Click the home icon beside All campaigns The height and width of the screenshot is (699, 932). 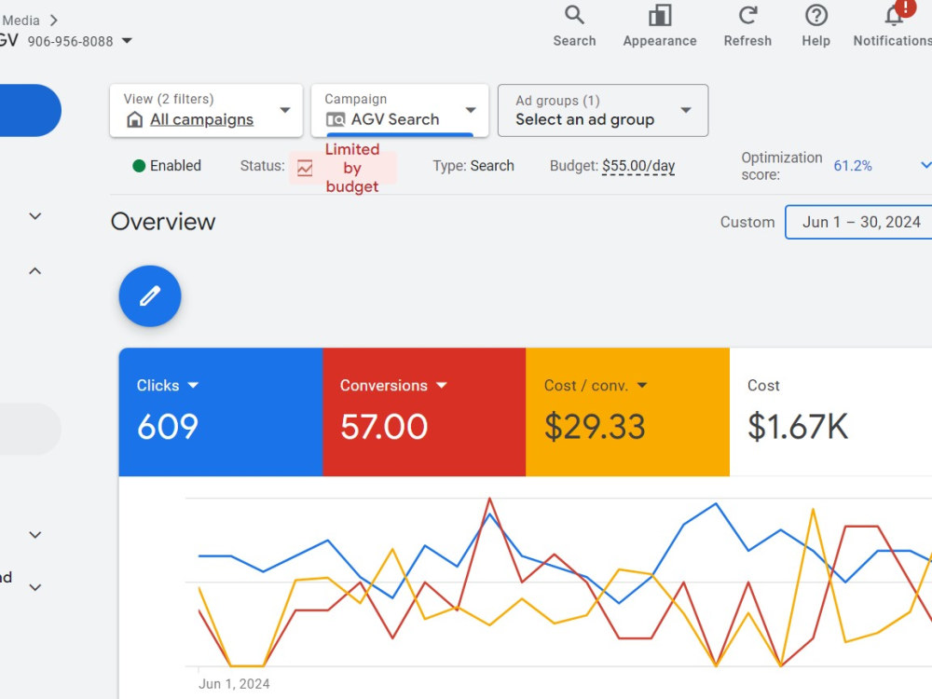point(135,119)
